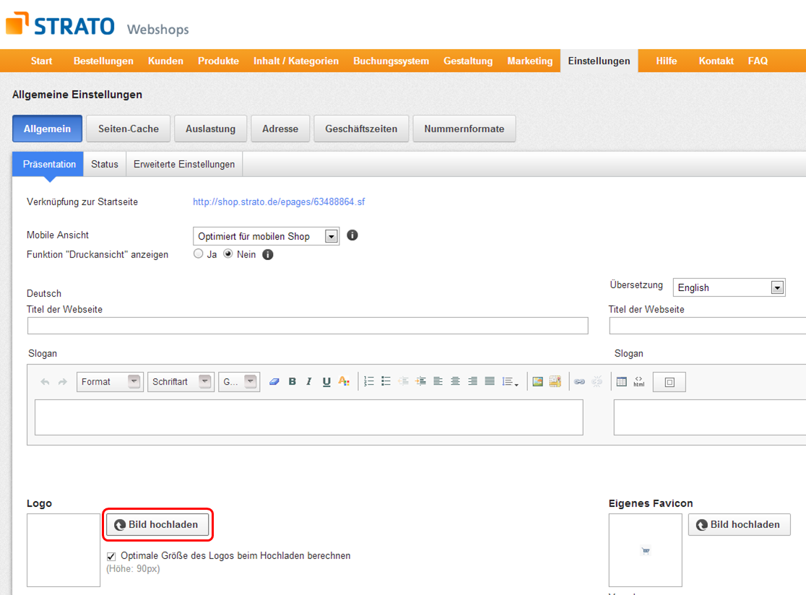The image size is (806, 595).
Task: Open the Übersetzung language dropdown
Action: tap(777, 287)
